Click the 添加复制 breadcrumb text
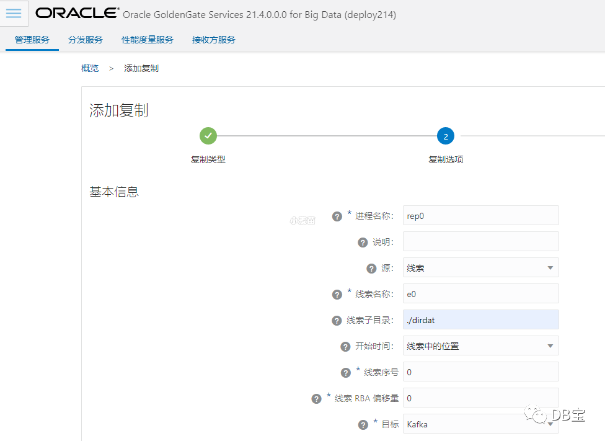Screen dimensions: 605x441 [x=141, y=68]
